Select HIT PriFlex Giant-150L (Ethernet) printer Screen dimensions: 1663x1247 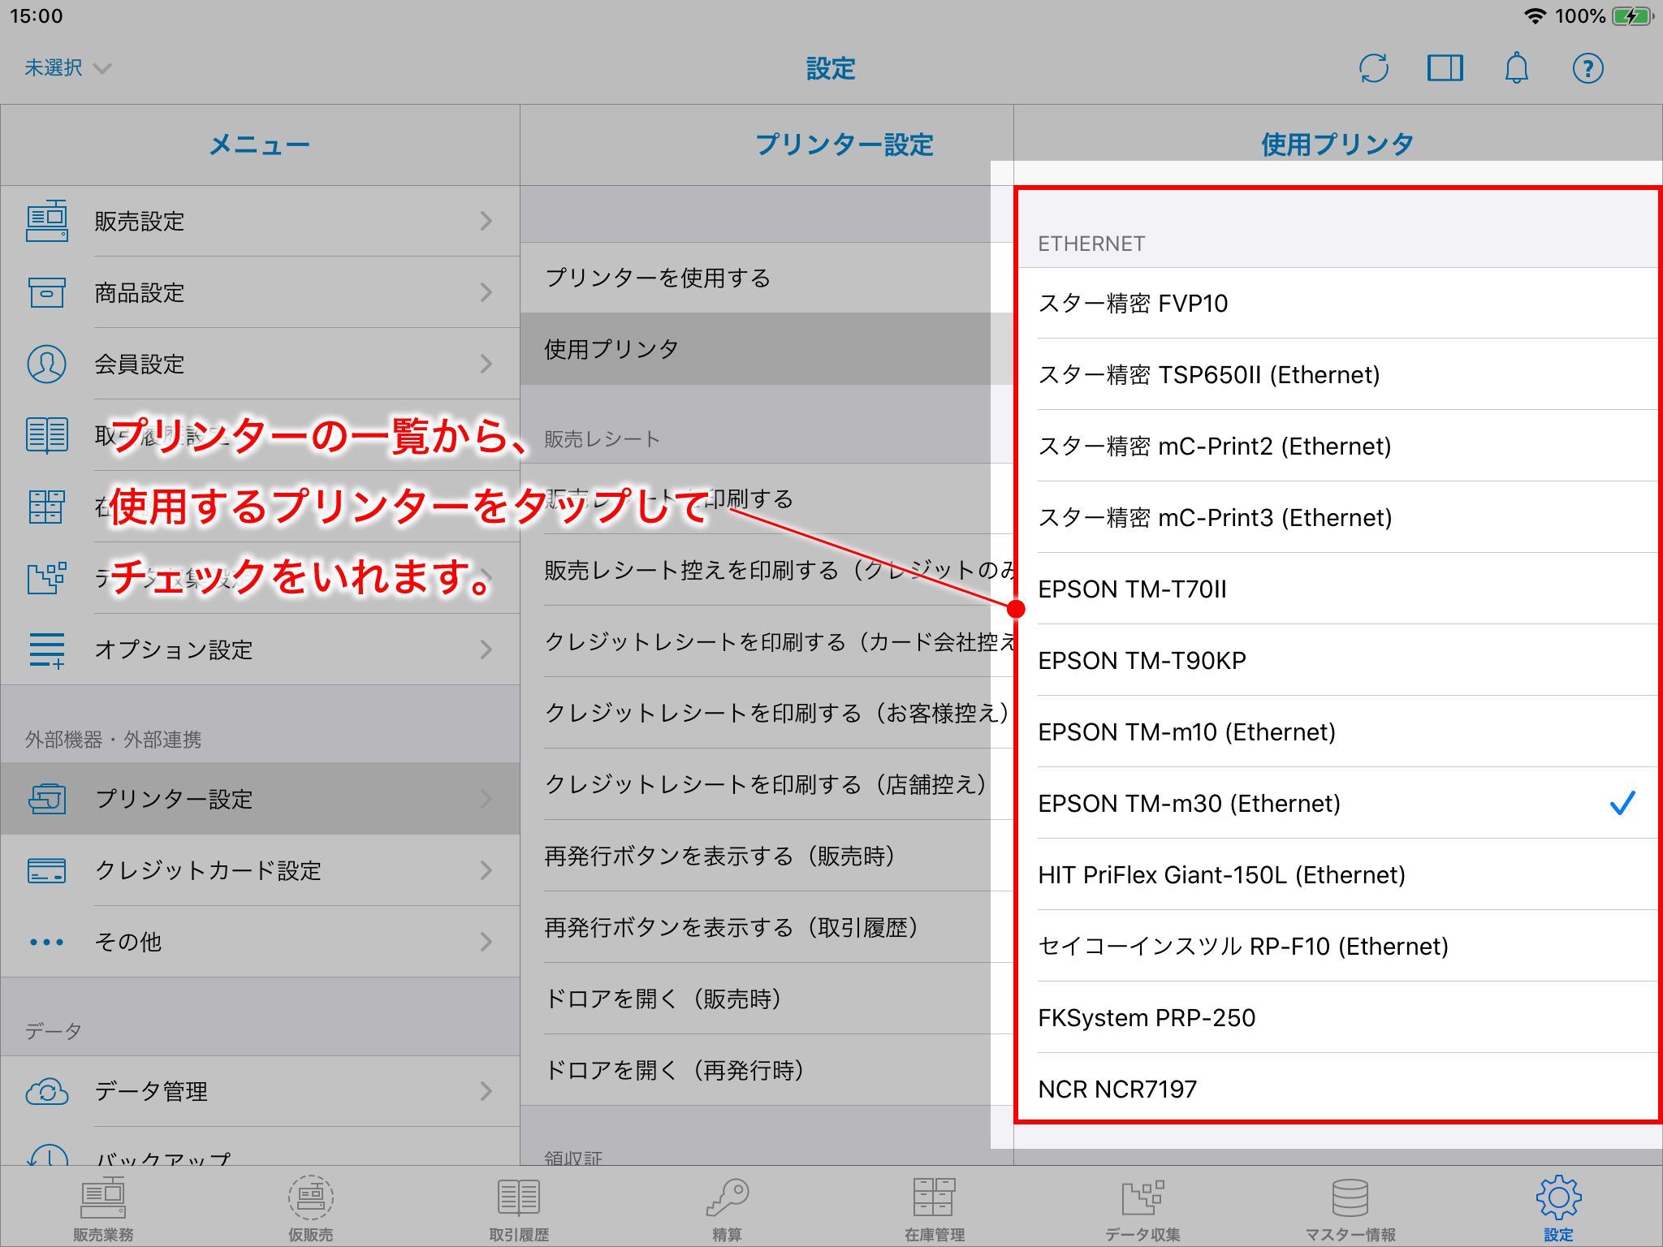(1338, 875)
